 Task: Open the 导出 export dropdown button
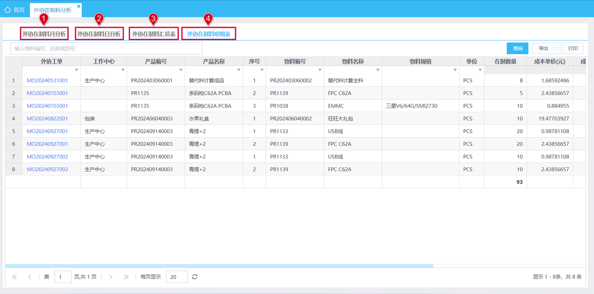[546, 48]
